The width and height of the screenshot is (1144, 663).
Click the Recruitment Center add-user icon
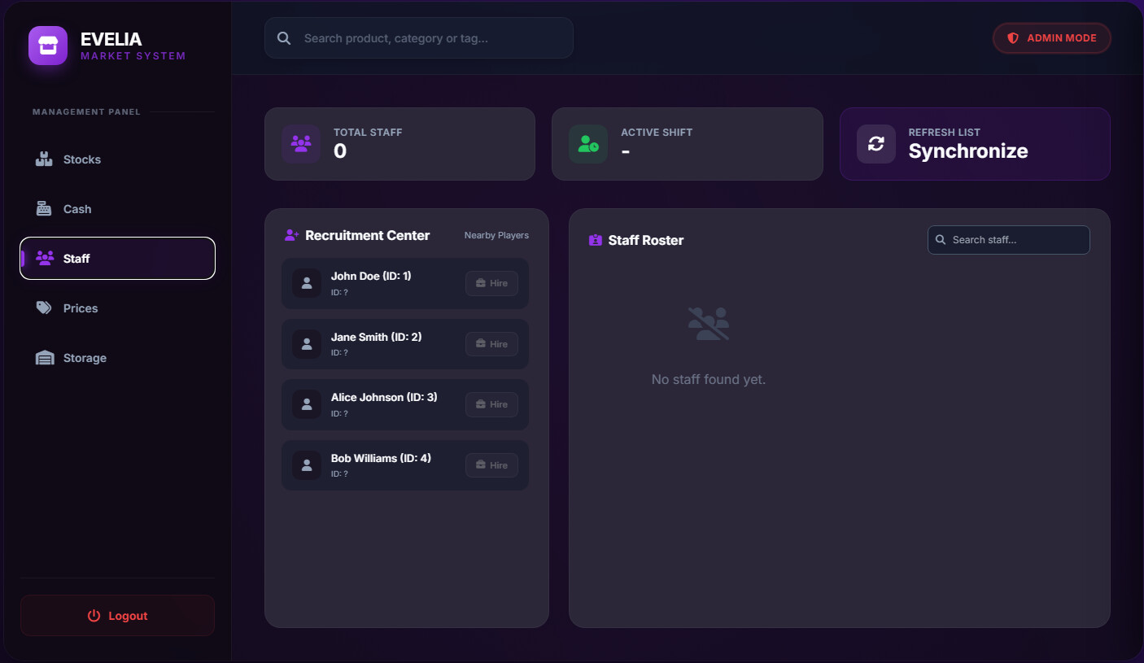tap(291, 235)
